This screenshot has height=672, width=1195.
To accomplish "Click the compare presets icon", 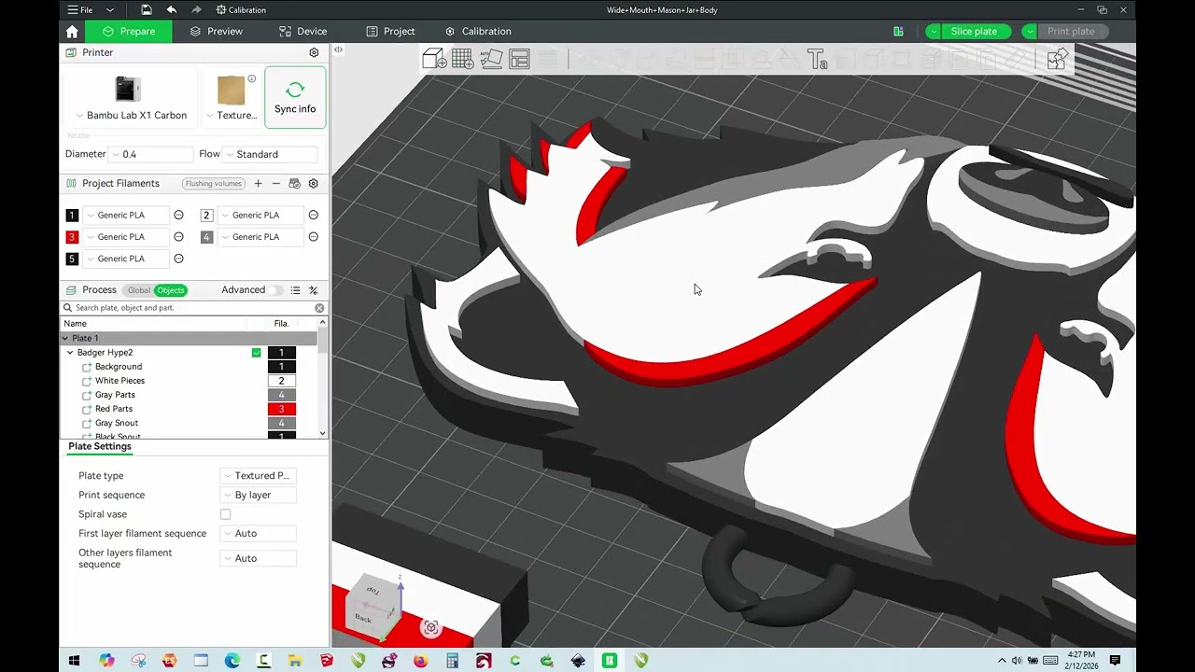I will pos(314,290).
